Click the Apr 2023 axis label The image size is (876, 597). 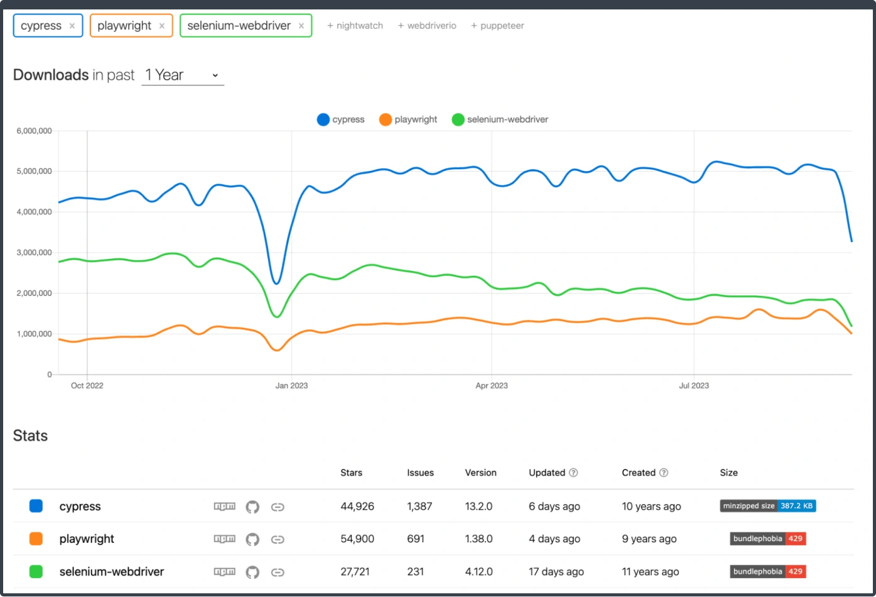(x=492, y=386)
